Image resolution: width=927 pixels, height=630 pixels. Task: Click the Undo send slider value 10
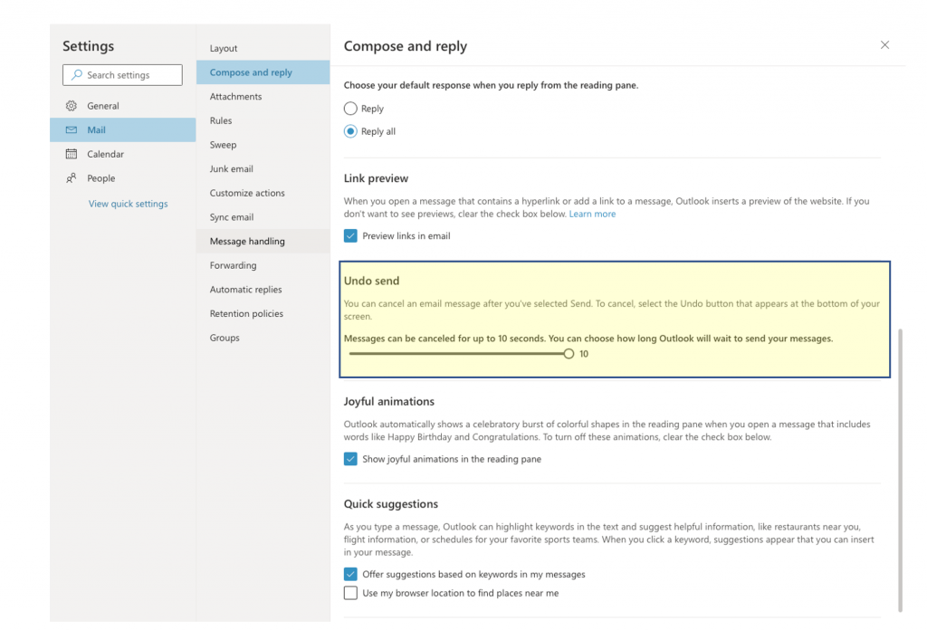584,354
